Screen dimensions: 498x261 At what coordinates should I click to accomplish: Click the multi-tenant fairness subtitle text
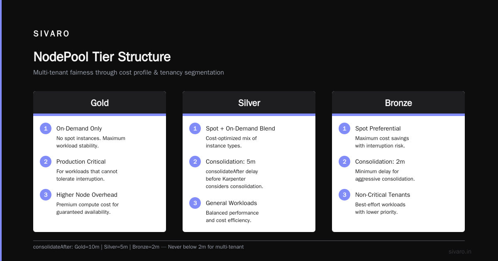[x=129, y=72]
